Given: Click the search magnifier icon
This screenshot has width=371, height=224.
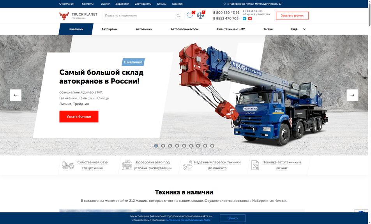Looking at the screenshot, I should (178, 16).
